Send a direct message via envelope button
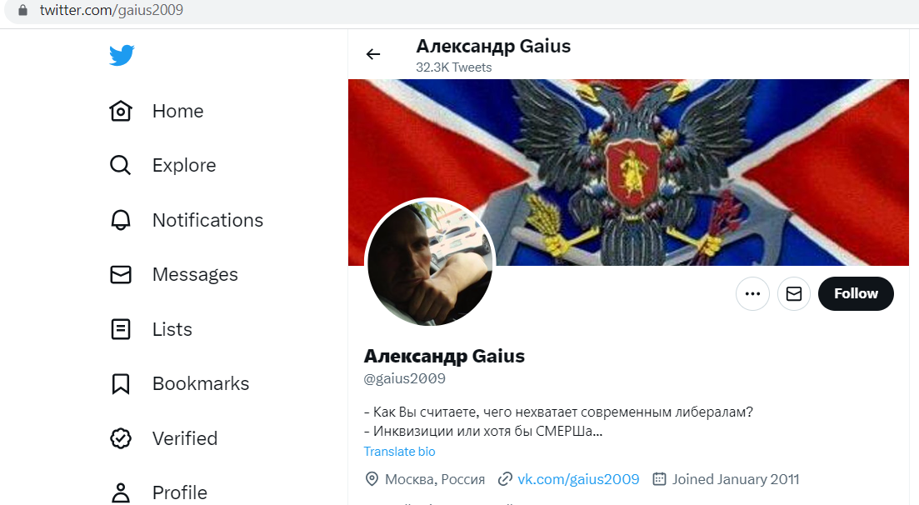Screen dimensions: 919x505 [x=793, y=294]
